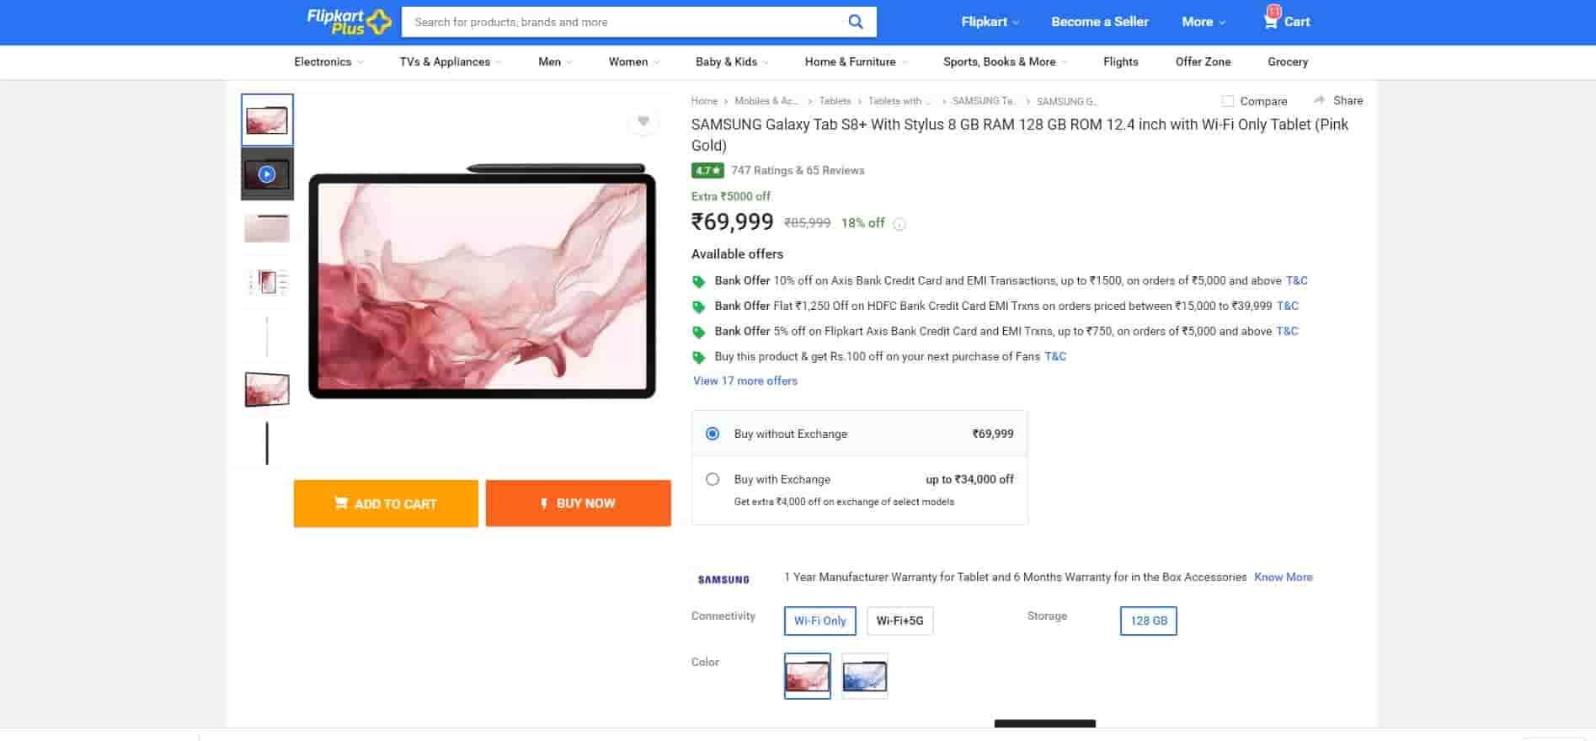
Task: Expand the More dropdown in header
Action: tap(1203, 22)
